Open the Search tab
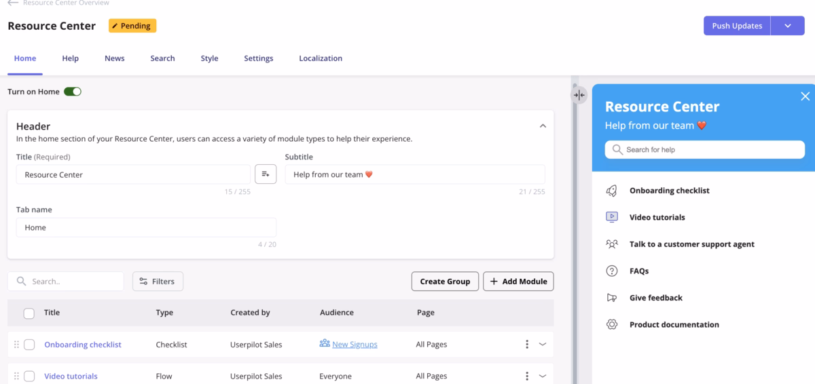This screenshot has width=815, height=384. [x=162, y=58]
